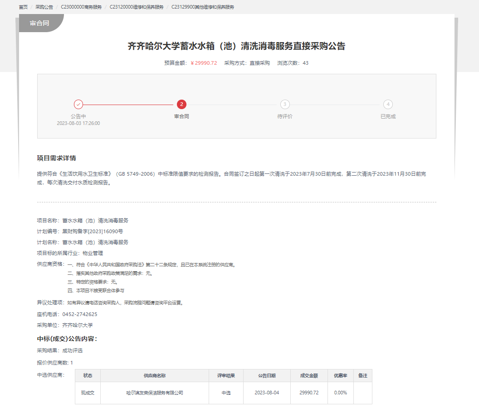Click the red budget amount ¥29990.72

pos(203,63)
